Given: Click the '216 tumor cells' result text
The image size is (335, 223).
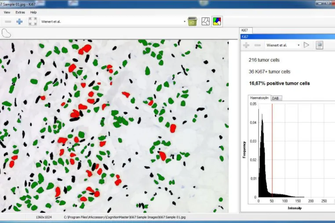Looking at the screenshot, I should click(x=264, y=60).
